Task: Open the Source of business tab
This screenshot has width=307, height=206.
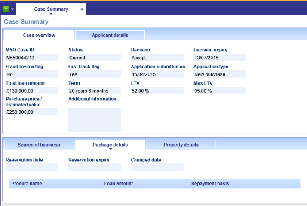Action: (39, 145)
